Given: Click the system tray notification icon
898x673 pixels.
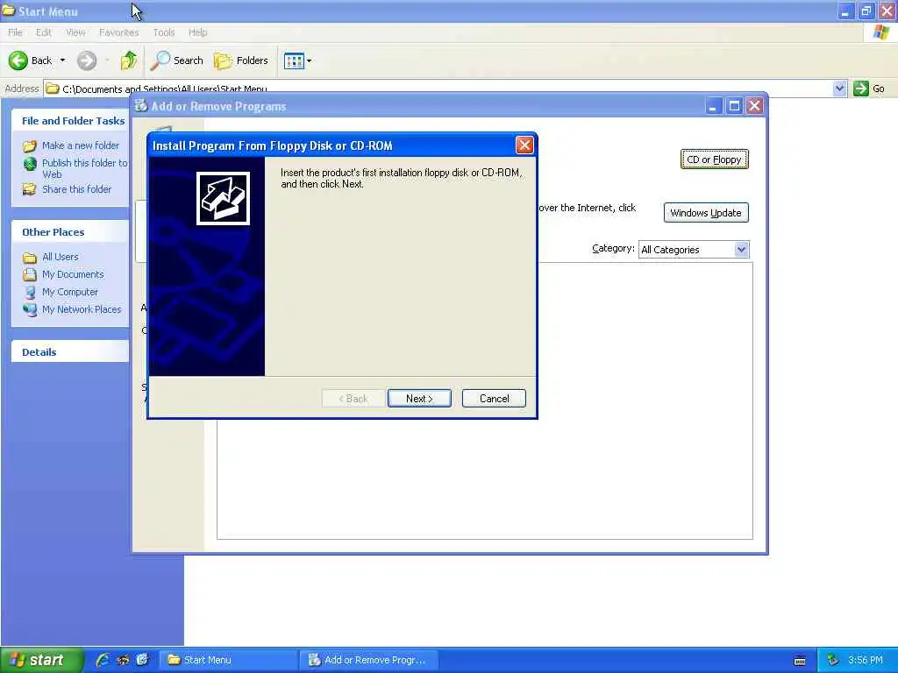Looking at the screenshot, I should [x=833, y=661].
